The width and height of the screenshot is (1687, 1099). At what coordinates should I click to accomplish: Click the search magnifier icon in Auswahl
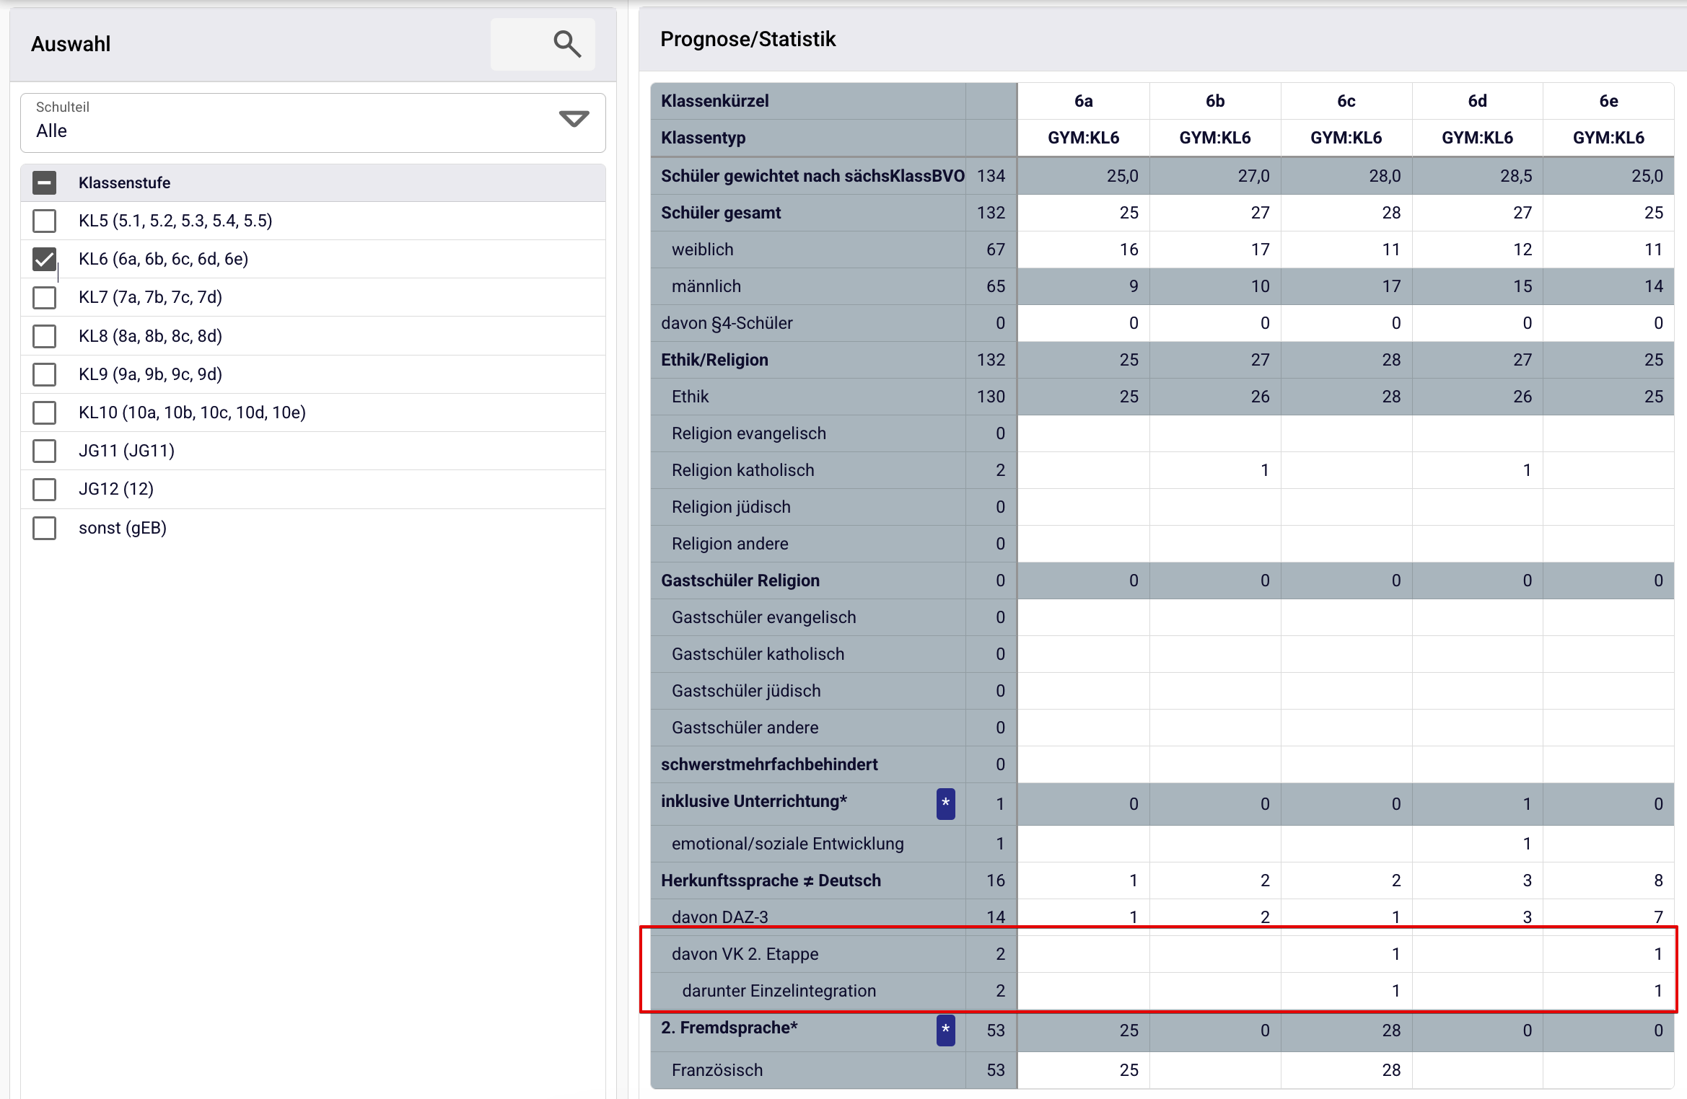tap(566, 45)
